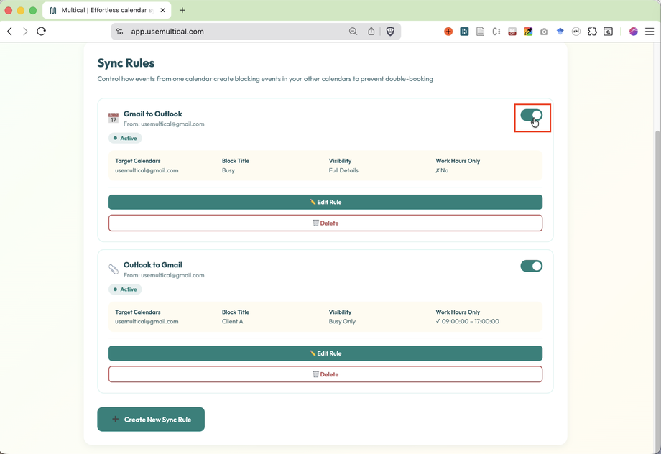Click the orange plus extension icon

coord(448,32)
